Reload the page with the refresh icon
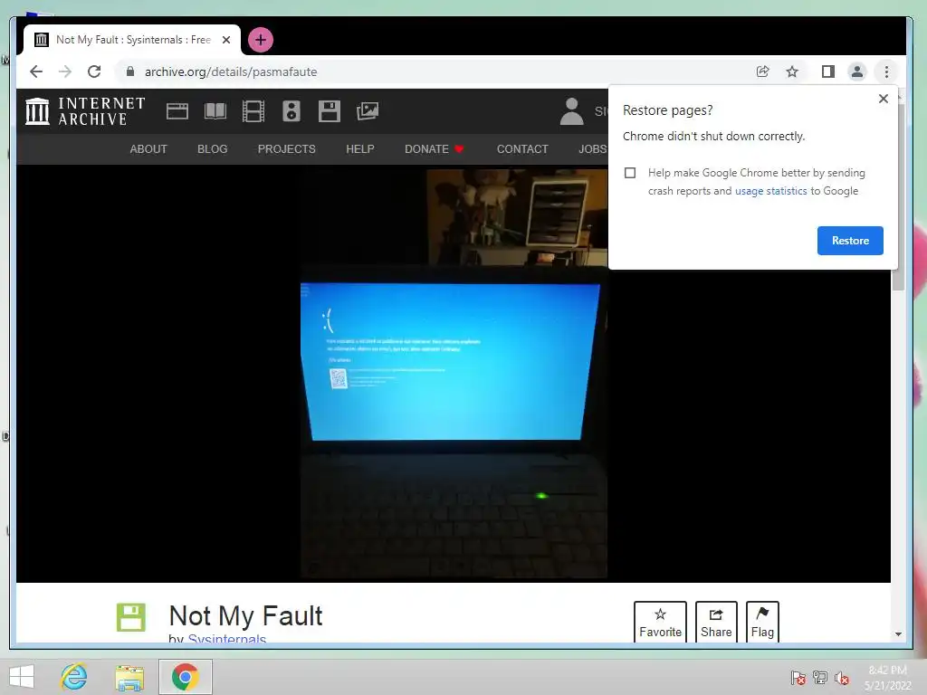This screenshot has height=695, width=927. pyautogui.click(x=94, y=71)
